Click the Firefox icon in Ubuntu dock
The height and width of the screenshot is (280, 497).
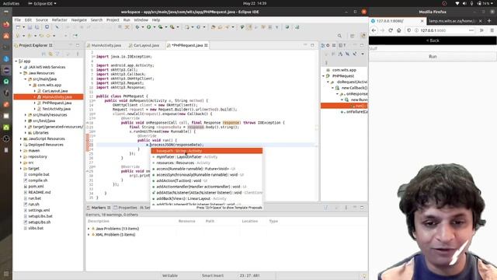6,24
